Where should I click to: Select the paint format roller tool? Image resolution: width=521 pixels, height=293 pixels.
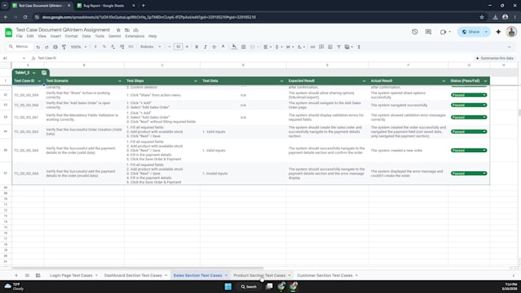(64, 47)
